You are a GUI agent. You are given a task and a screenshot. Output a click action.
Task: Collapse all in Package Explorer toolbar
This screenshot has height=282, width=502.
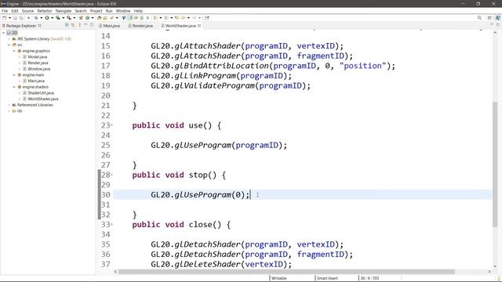67,25
